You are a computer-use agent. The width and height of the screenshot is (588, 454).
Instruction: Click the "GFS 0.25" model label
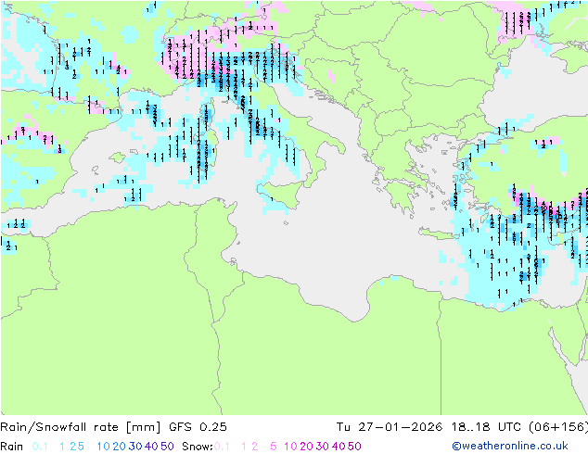coord(198,427)
